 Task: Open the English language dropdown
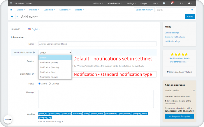pyautogui.click(x=34, y=29)
